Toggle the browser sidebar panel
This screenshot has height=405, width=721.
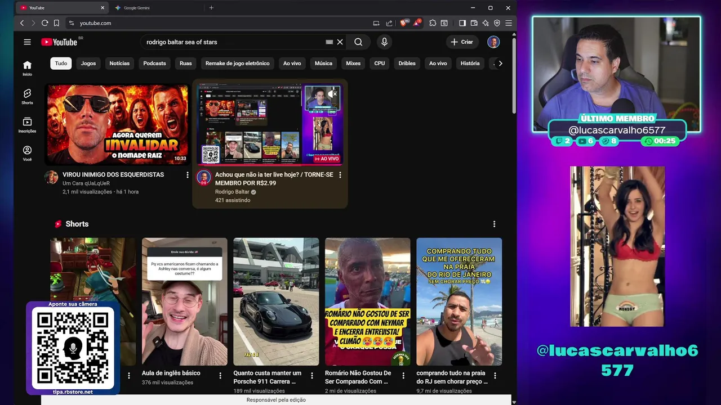click(462, 23)
